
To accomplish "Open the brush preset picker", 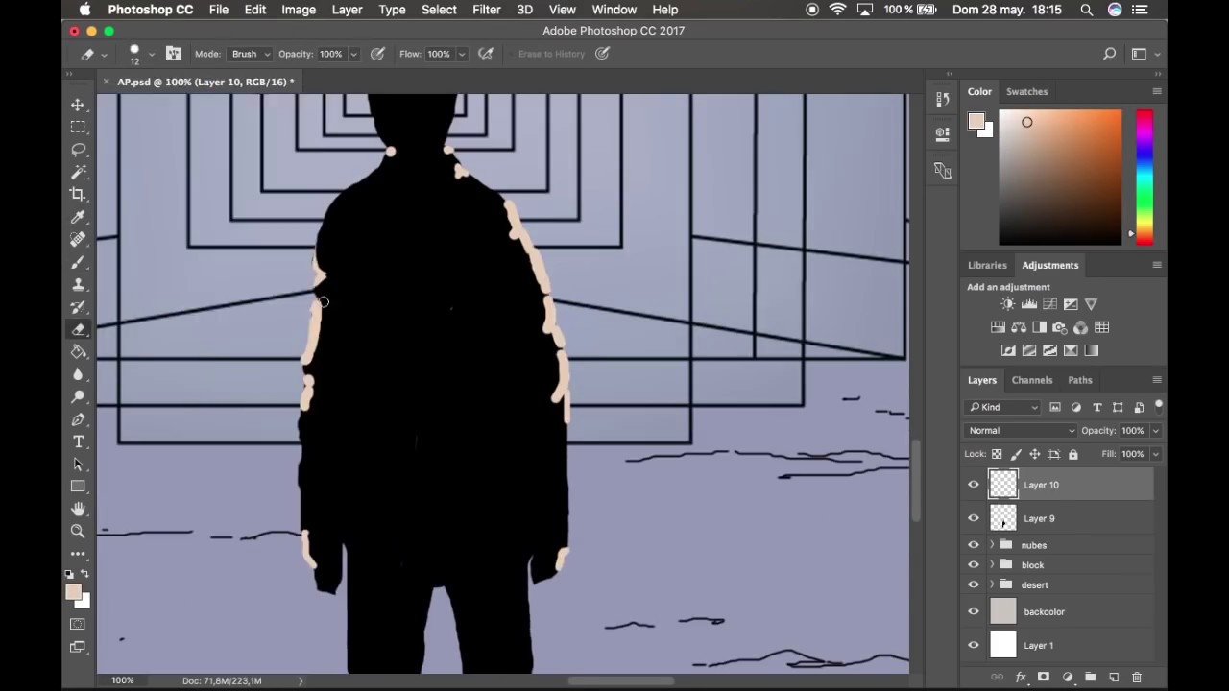I will (x=140, y=54).
